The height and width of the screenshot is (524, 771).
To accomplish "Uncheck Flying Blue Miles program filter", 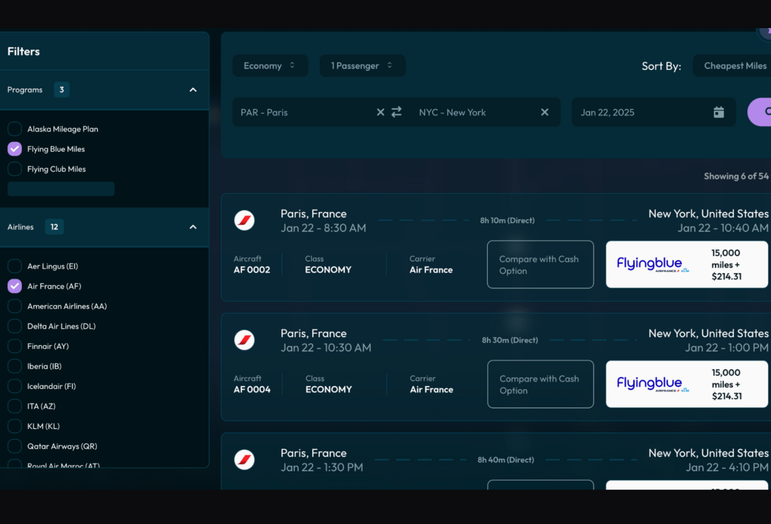I will point(14,149).
